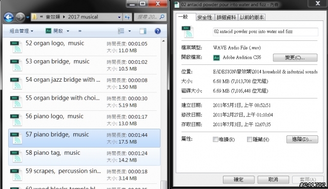The image size is (328, 189).
Task: Click the 取消 button
Action: (273, 180)
